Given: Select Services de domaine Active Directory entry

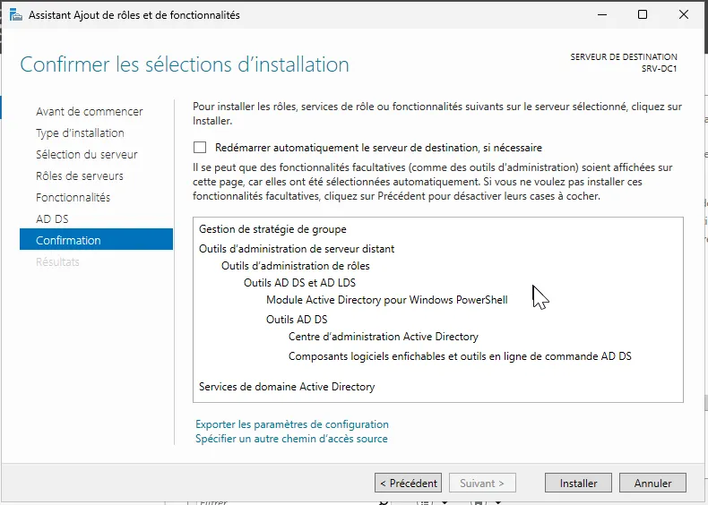Looking at the screenshot, I should click(287, 387).
